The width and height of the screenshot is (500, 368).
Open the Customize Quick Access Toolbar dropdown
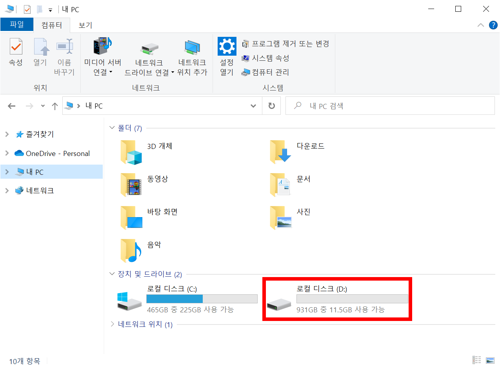[x=50, y=9]
